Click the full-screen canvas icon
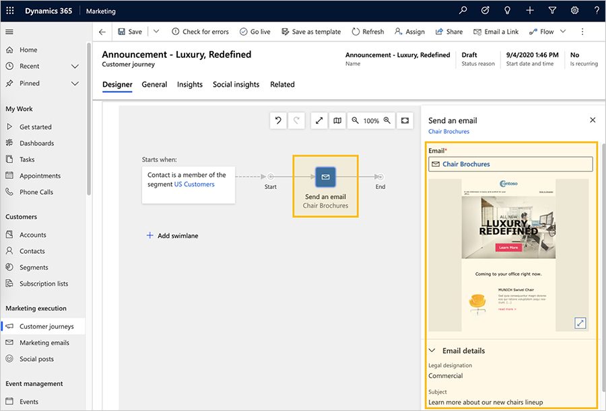The width and height of the screenshot is (606, 411). (405, 120)
